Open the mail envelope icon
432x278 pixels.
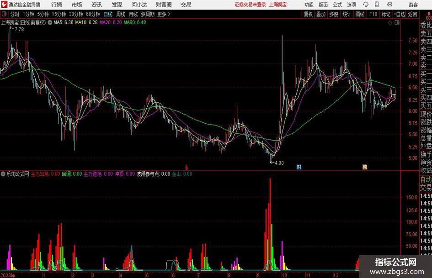tap(389, 5)
